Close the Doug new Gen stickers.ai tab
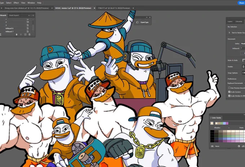245x167 pixels. coord(52,8)
